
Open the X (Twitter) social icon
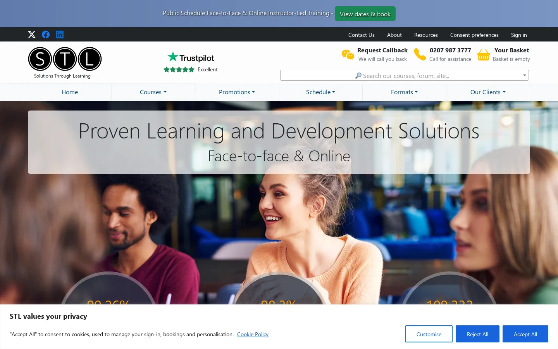32,35
